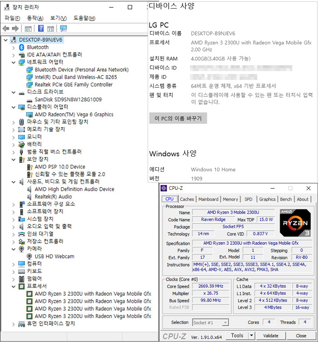Collapse the 보안 장치 category
318x343 pixels.
tap(14, 159)
